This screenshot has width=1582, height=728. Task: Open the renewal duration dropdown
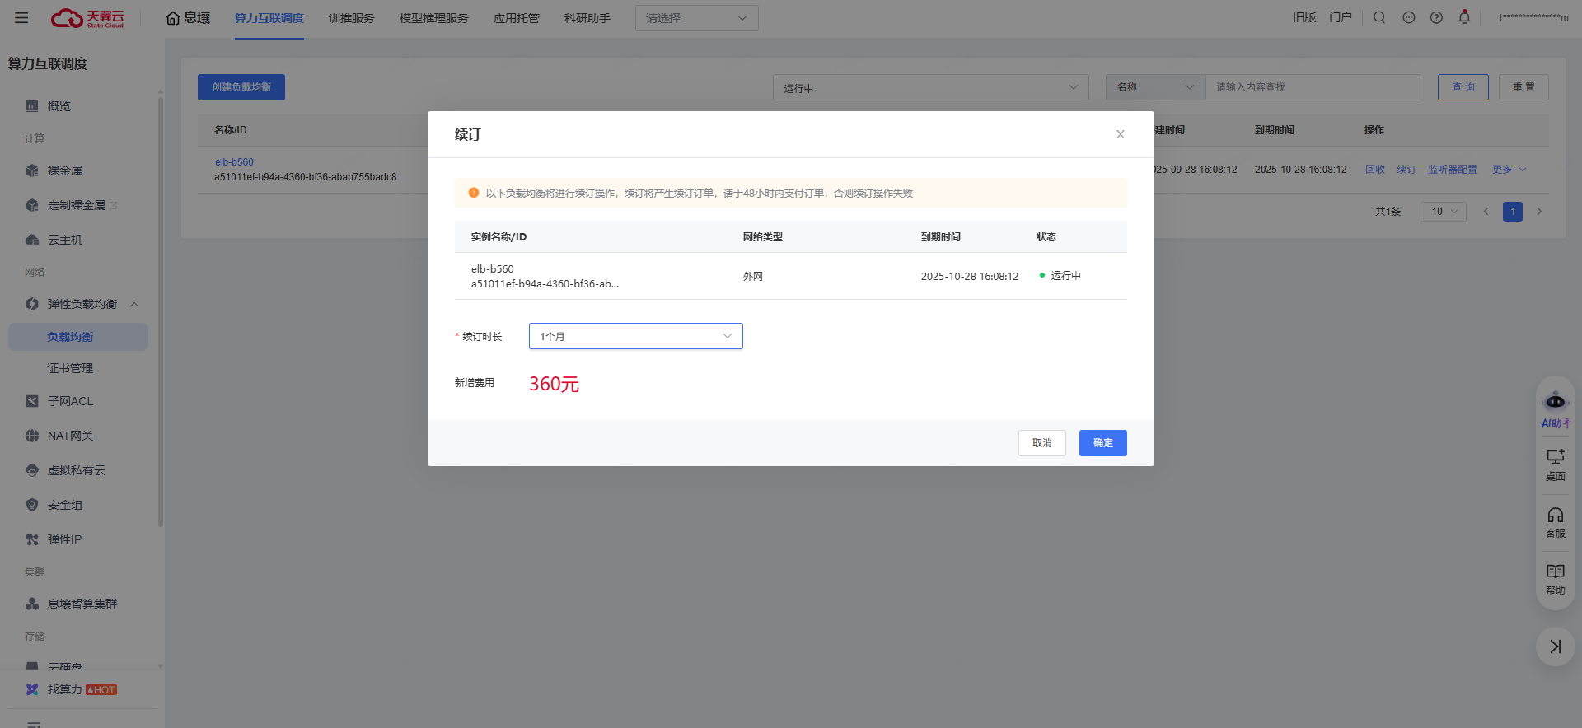[635, 336]
